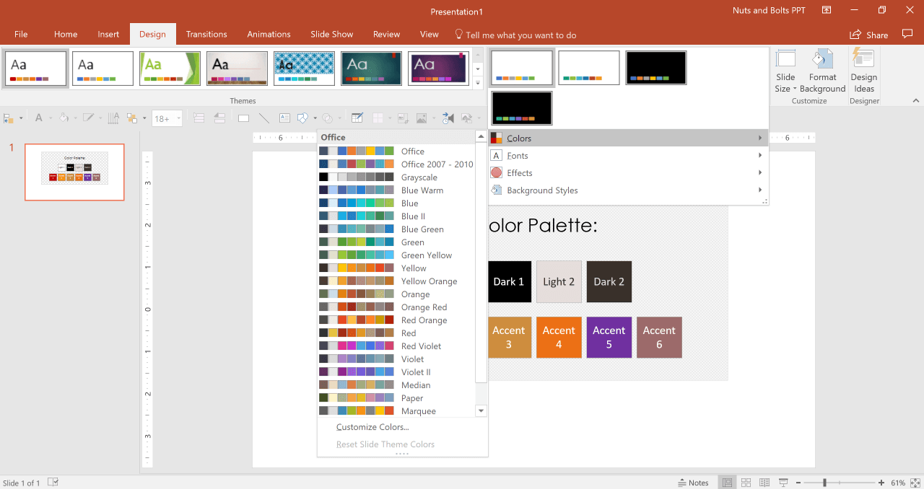This screenshot has height=489, width=924.
Task: Switch to the Transitions tab
Action: point(206,34)
